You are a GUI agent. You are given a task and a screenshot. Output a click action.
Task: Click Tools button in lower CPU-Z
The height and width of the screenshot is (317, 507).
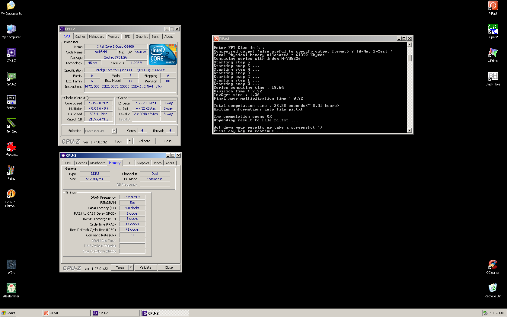[120, 267]
